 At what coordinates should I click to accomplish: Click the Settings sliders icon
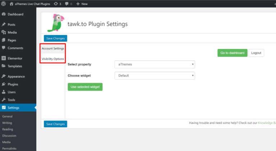tap(4, 107)
